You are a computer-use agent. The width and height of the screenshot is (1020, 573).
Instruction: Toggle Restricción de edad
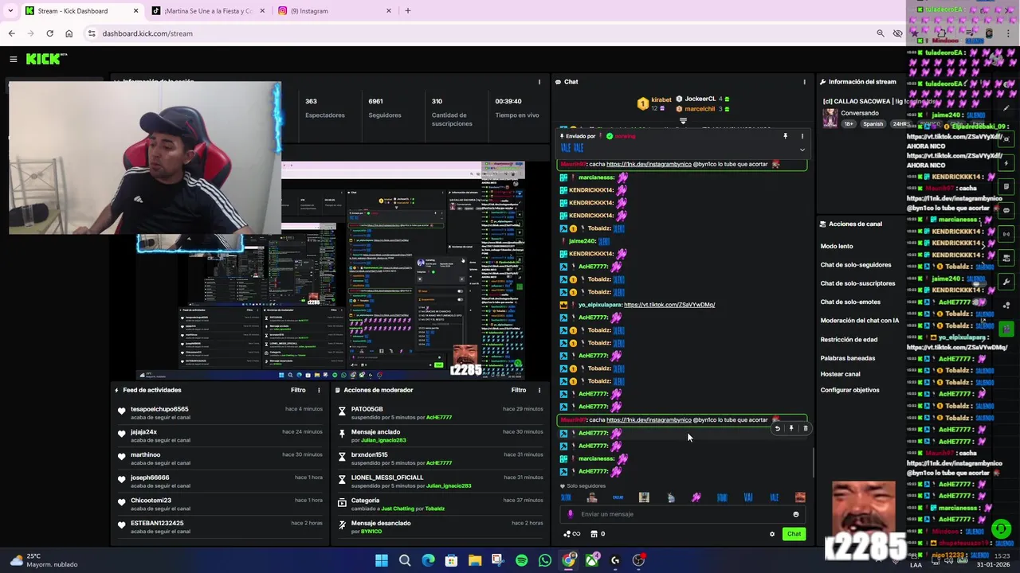click(x=849, y=340)
